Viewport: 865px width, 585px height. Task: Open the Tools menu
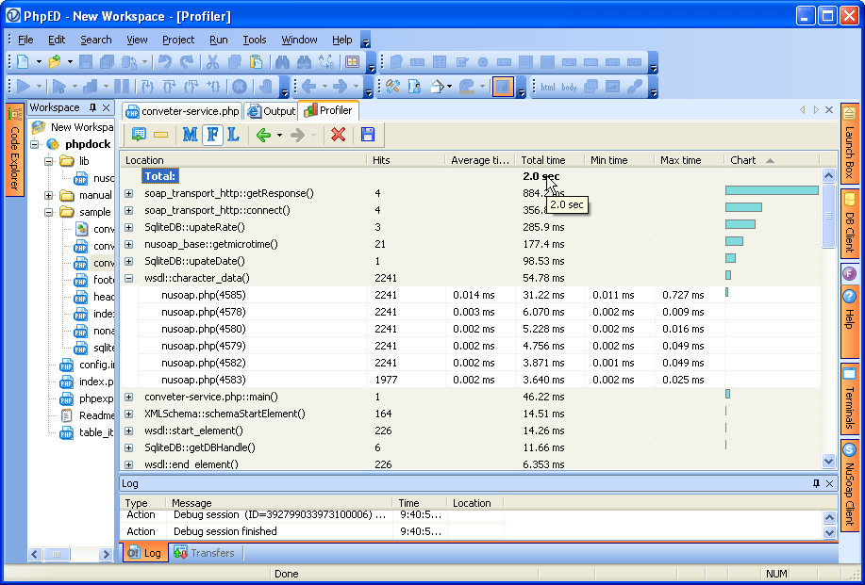point(255,40)
